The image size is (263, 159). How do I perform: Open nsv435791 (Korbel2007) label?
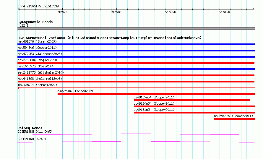pyautogui.click(x=38, y=85)
